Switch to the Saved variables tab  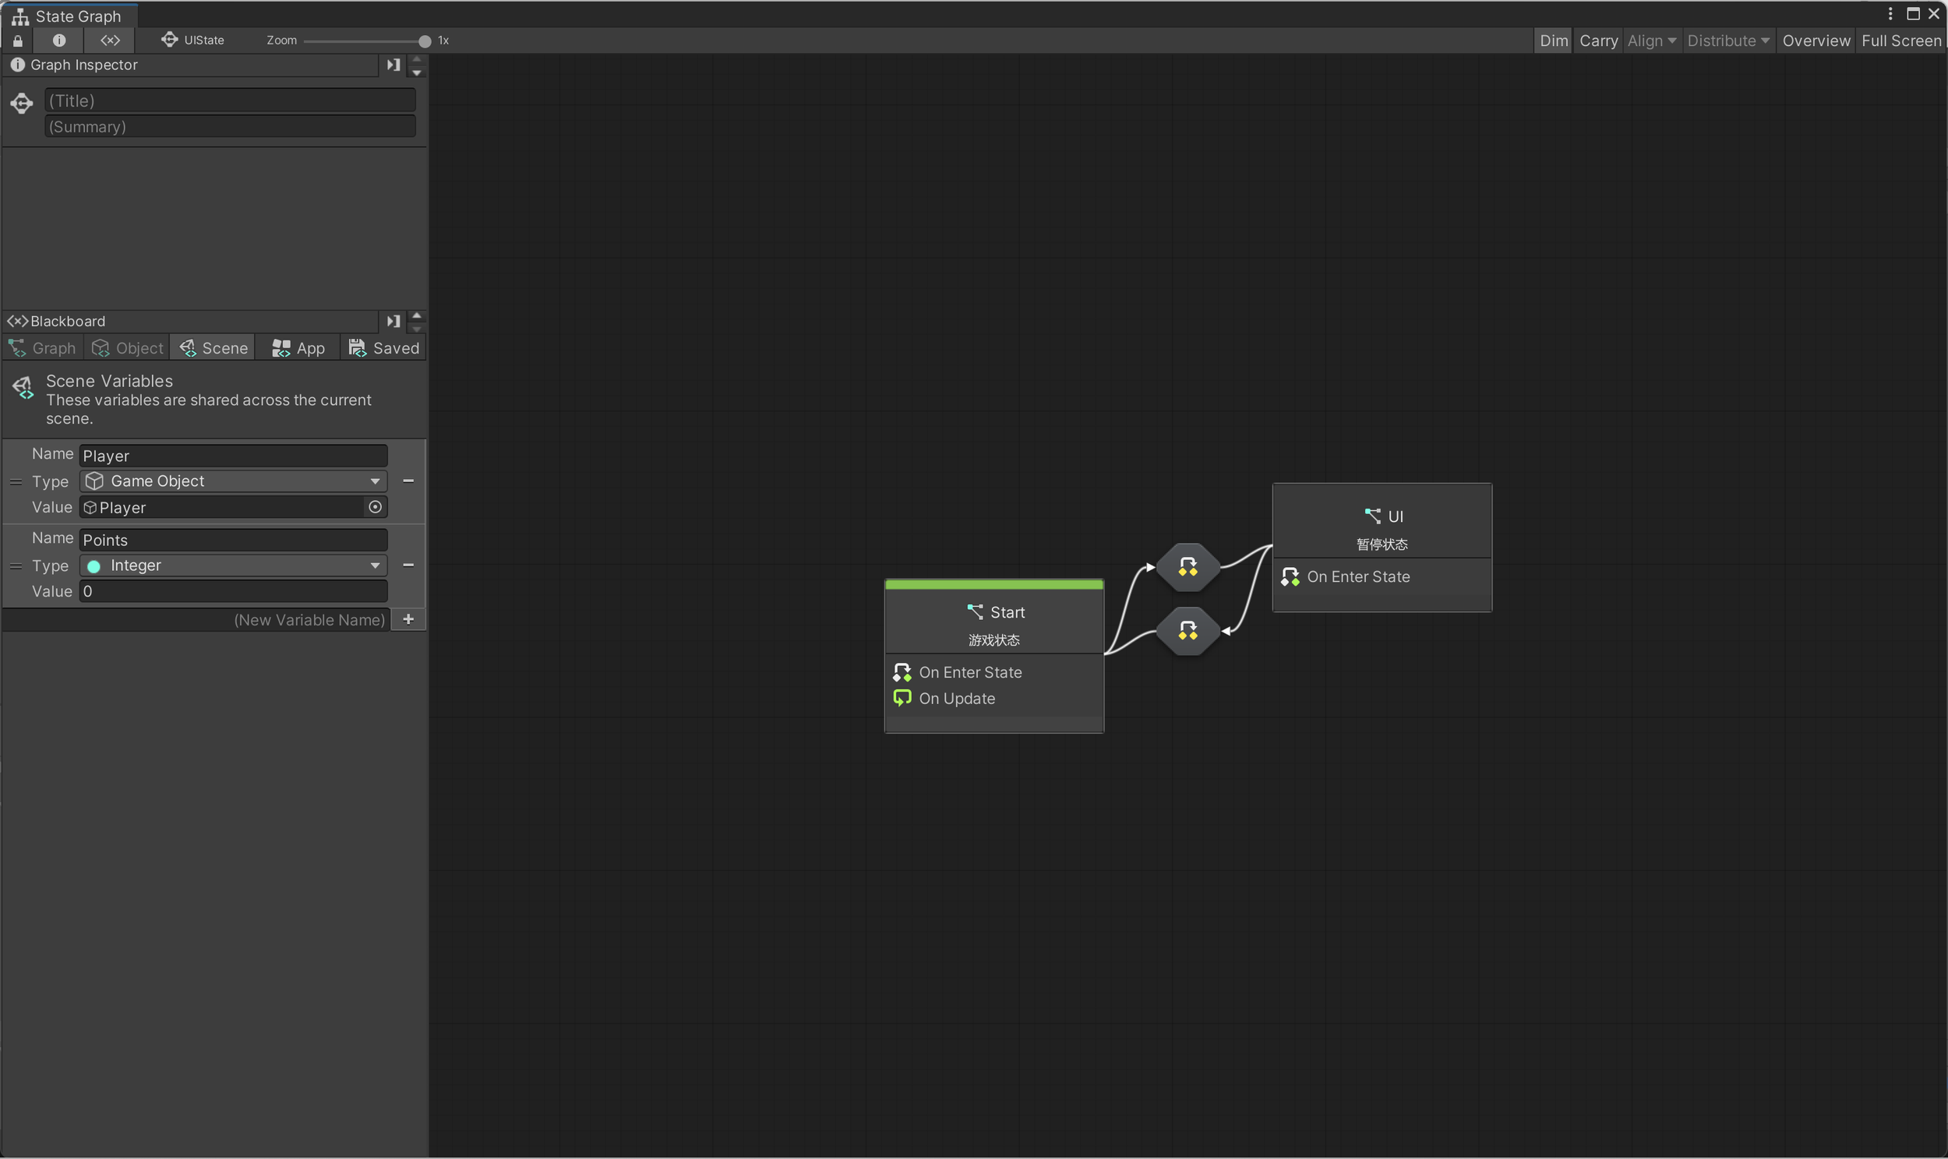[x=384, y=348]
